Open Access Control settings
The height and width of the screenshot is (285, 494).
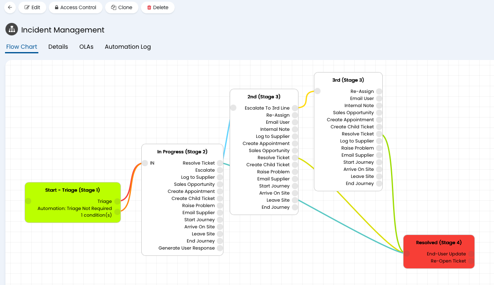[x=75, y=7]
